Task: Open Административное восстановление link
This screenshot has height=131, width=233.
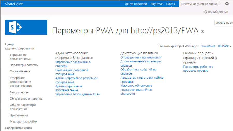Action: (69, 88)
